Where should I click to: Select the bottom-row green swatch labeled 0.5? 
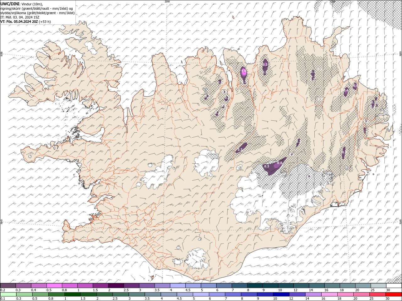40,294
